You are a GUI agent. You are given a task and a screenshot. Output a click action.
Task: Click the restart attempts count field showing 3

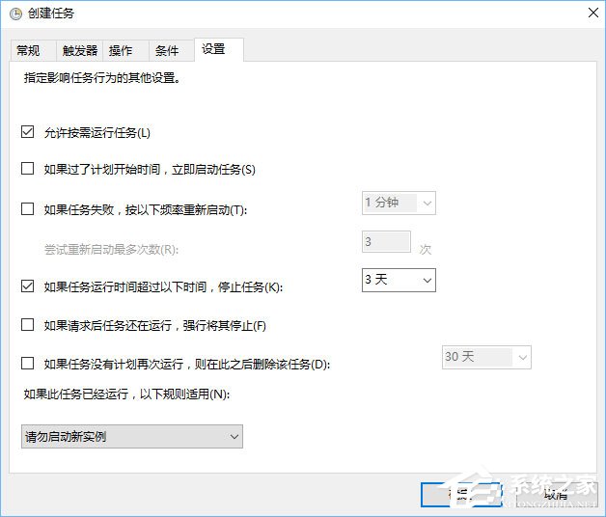386,242
